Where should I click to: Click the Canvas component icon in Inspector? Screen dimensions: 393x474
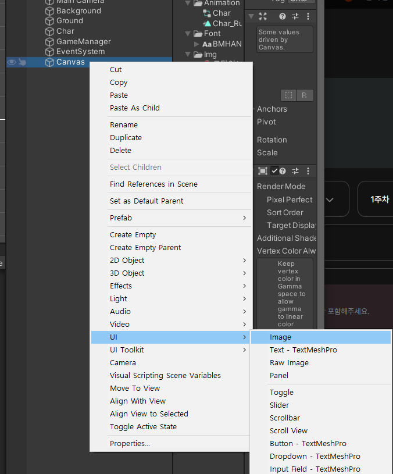(263, 171)
